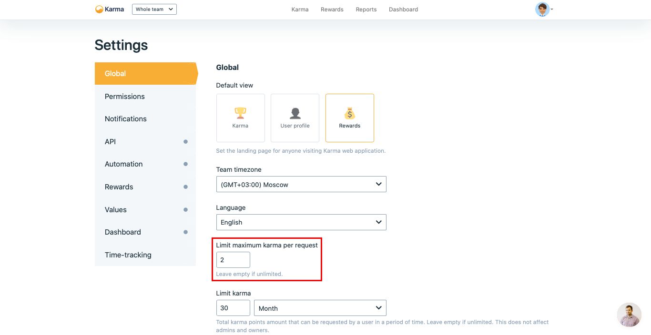Switch to the Dashboard settings tab in the sidebar
Viewport: 651px width, 335px height.
[x=145, y=232]
